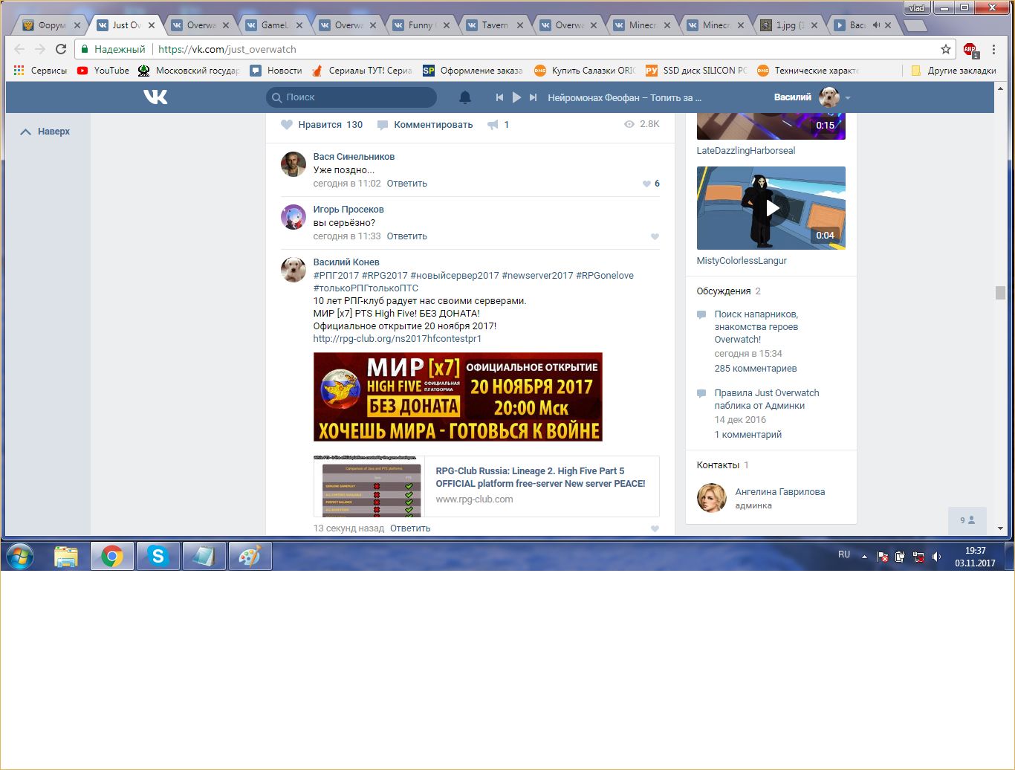Open the Chrome three-dot menu

tap(994, 49)
